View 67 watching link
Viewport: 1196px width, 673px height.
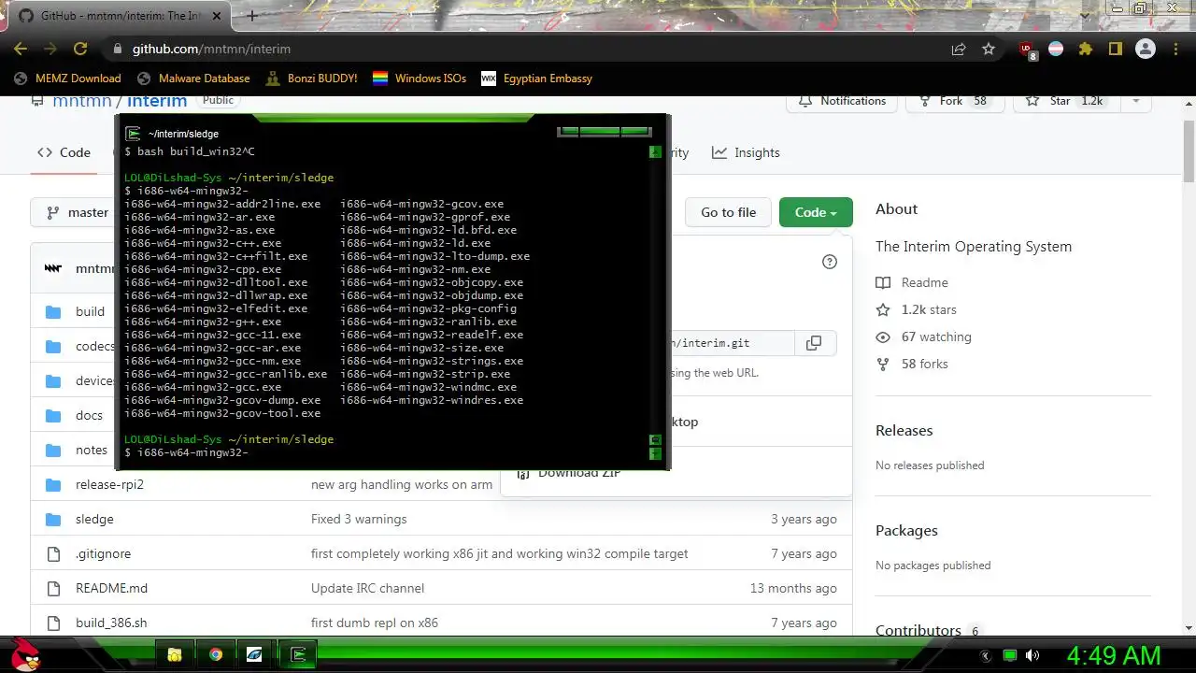[923, 336]
